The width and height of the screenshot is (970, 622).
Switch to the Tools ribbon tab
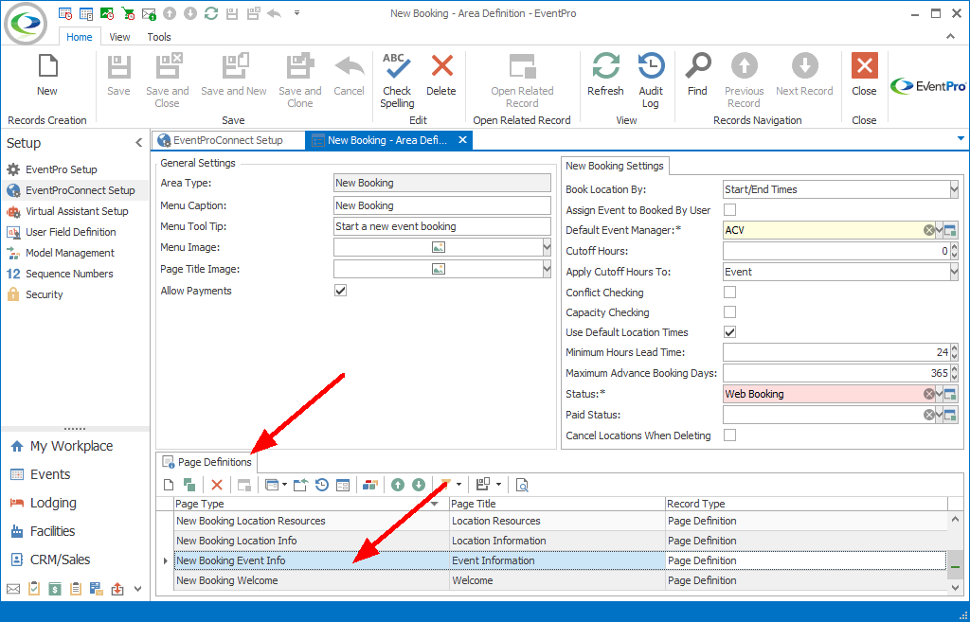(x=159, y=37)
